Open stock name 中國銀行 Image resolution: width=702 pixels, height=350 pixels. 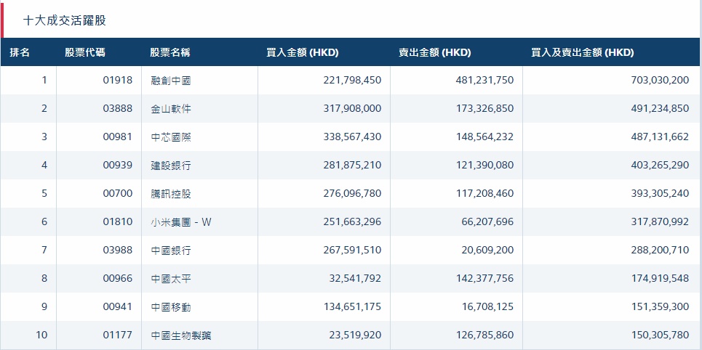(x=171, y=251)
